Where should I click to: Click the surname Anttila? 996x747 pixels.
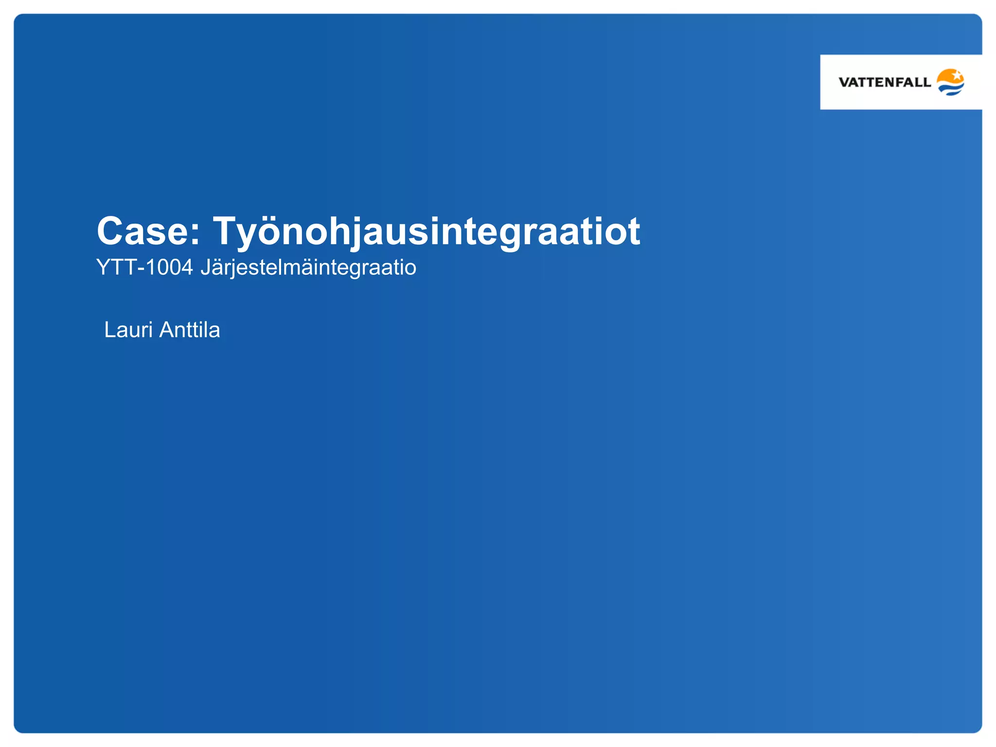(190, 330)
